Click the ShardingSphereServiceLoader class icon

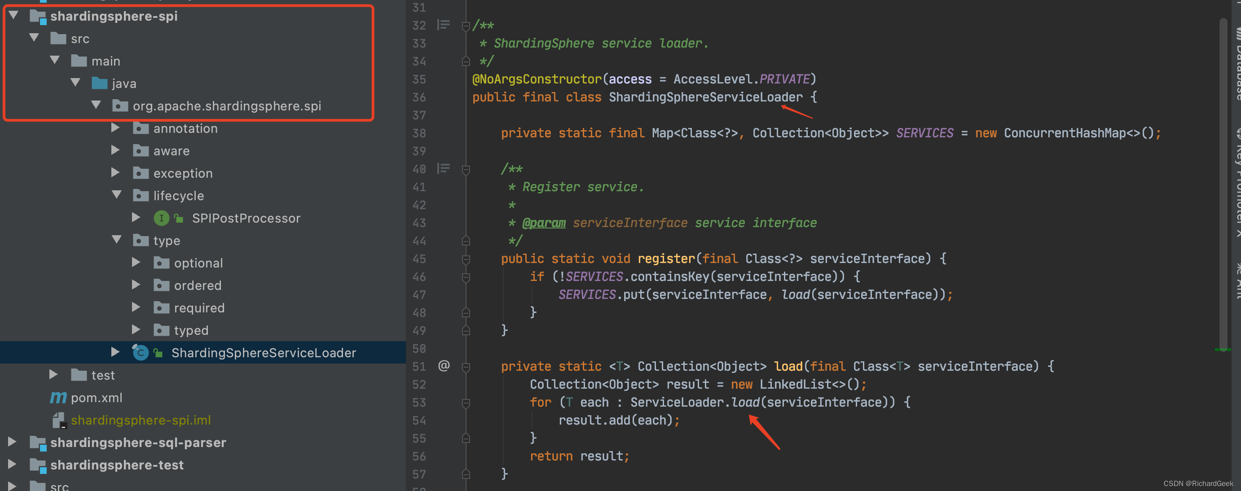tap(140, 352)
